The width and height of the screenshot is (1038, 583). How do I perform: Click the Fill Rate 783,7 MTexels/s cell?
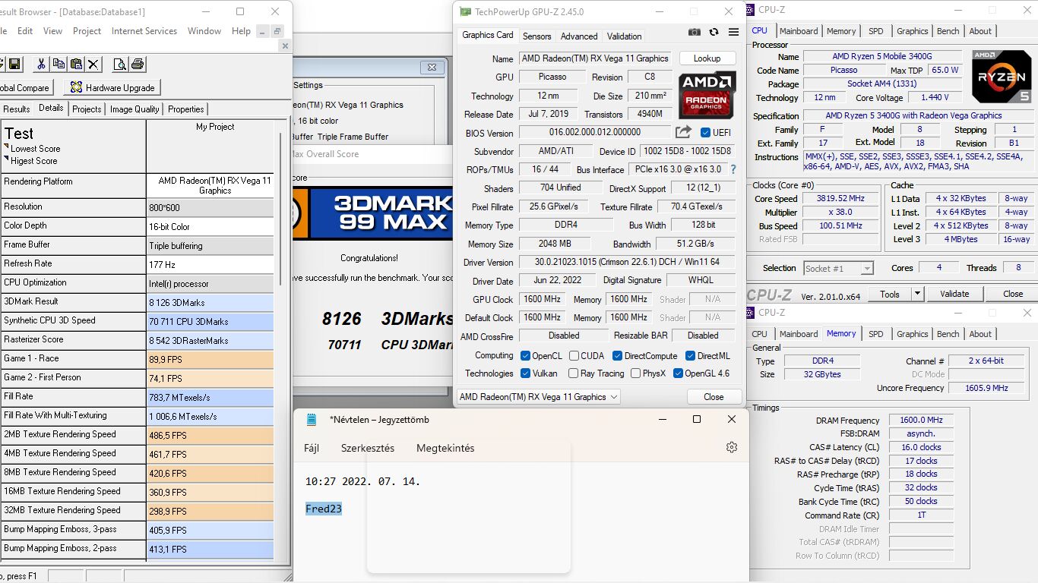[210, 397]
